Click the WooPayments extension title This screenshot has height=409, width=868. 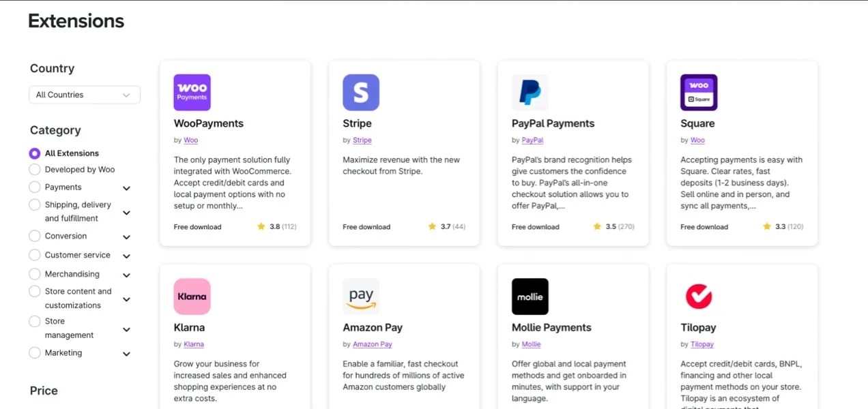click(x=209, y=123)
